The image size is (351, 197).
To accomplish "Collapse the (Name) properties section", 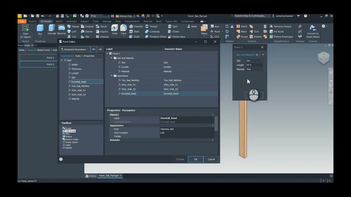I will click(213, 115).
